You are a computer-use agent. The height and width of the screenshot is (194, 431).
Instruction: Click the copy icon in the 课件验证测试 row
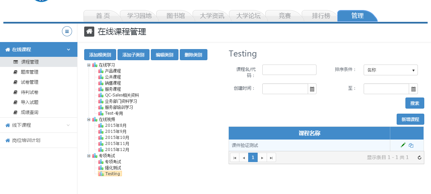(411, 145)
